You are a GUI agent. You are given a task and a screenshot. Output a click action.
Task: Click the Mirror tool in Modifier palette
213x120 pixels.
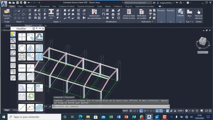coord(31,48)
